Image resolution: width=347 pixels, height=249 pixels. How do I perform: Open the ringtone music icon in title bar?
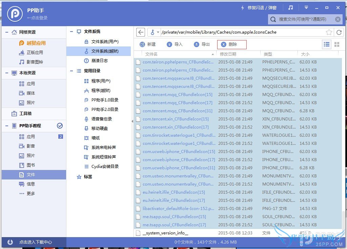[x=291, y=7]
